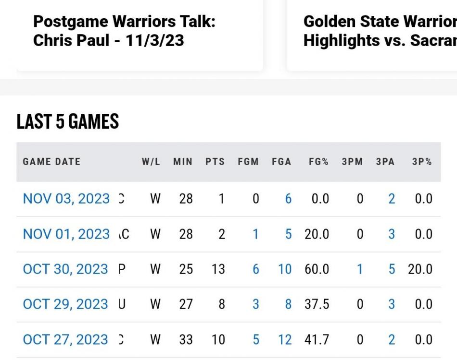This screenshot has height=360, width=457.
Task: Click the MIN column header
Action: 183,162
